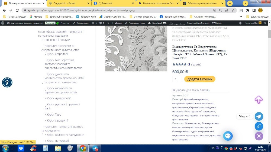This screenshot has height=152, width=271.
Task: Switch to the Dogepick.io - Faucet tab
Action: (x=69, y=3)
